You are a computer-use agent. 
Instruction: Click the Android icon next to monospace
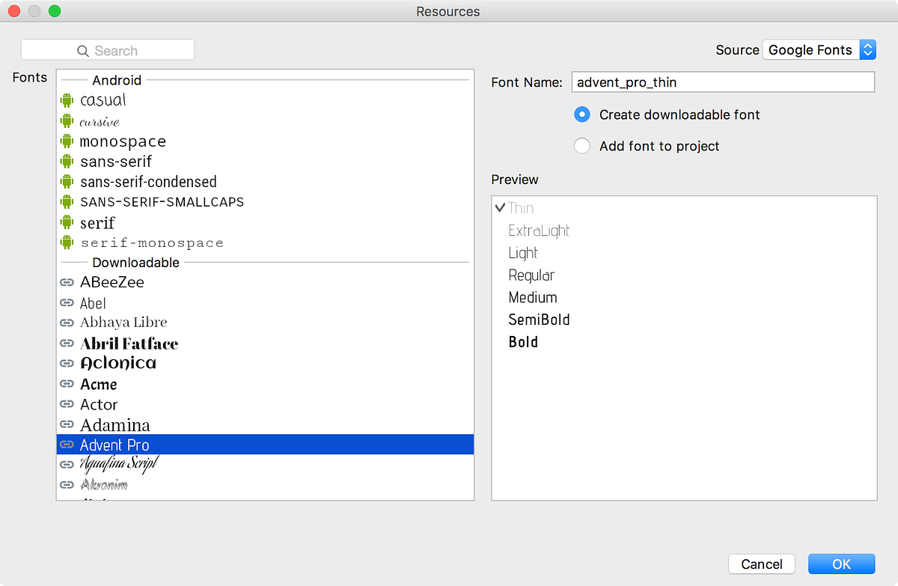[67, 141]
